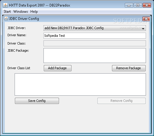
Task: Click the Remove Package button
Action: (129, 68)
